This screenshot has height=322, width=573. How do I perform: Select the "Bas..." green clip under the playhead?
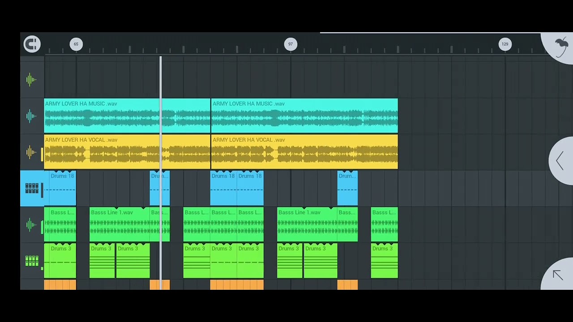coord(160,225)
